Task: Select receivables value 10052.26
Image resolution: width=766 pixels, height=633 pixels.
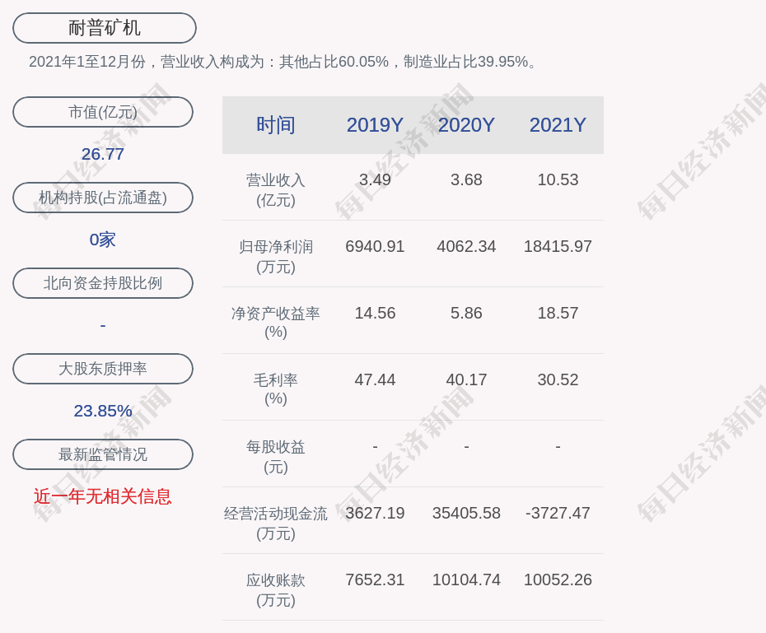Action: [558, 579]
